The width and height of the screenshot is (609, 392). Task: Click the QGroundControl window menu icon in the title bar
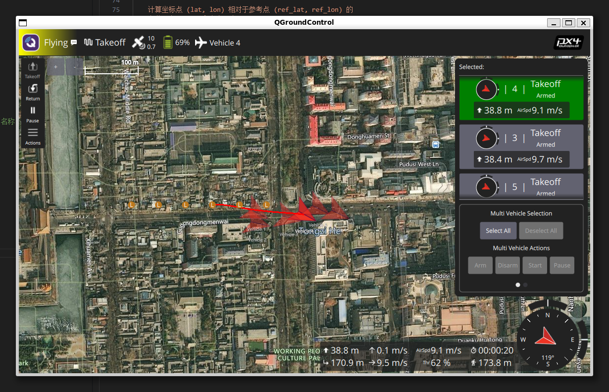click(23, 22)
